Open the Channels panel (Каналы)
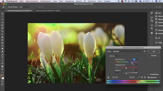 (x=159, y=16)
